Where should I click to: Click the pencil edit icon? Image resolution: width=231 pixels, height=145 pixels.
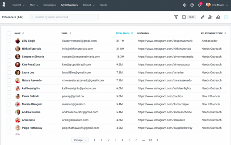click(x=202, y=17)
